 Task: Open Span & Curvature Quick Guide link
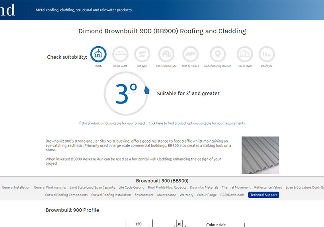click(x=305, y=187)
